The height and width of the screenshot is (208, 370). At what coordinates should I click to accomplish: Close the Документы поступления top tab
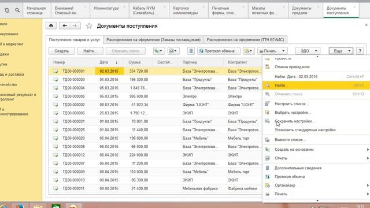coord(354,7)
